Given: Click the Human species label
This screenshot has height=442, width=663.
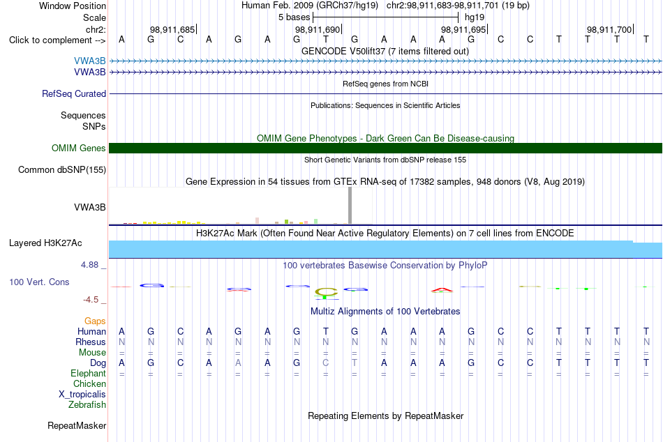Looking at the screenshot, I should [x=91, y=332].
